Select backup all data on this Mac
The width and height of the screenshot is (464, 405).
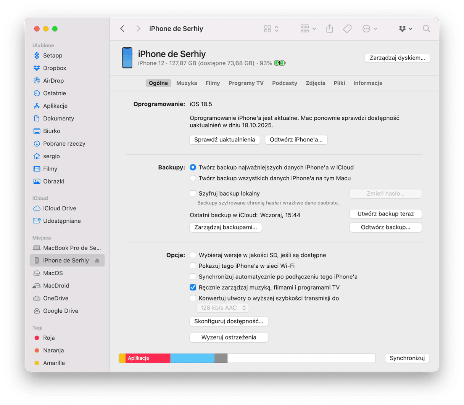pos(193,178)
